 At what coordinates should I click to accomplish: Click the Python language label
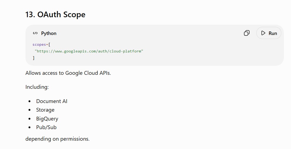(x=49, y=33)
